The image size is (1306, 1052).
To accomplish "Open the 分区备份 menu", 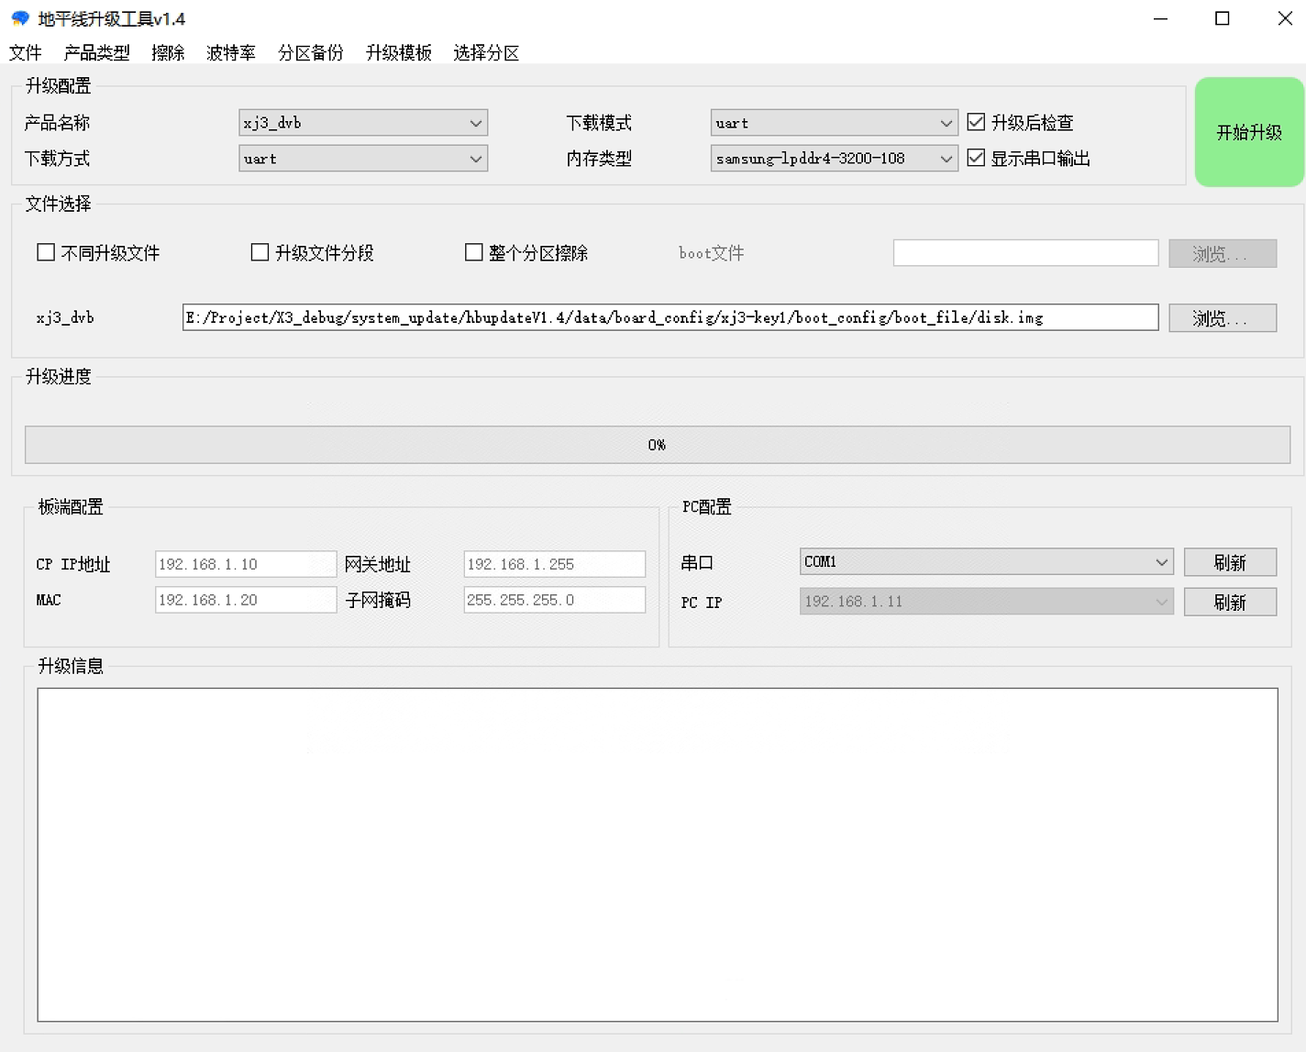I will (x=310, y=52).
